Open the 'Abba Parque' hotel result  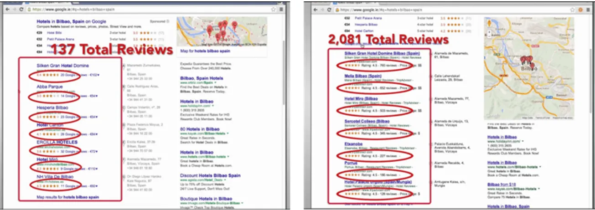(50, 87)
